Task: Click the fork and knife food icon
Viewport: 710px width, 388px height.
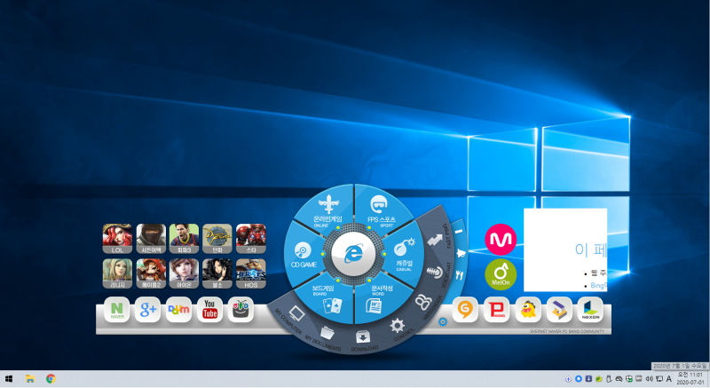Action: (460, 275)
